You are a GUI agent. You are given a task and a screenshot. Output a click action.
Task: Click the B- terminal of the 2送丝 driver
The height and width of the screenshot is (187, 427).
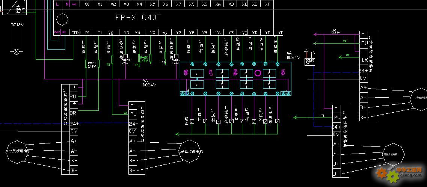point(336,173)
